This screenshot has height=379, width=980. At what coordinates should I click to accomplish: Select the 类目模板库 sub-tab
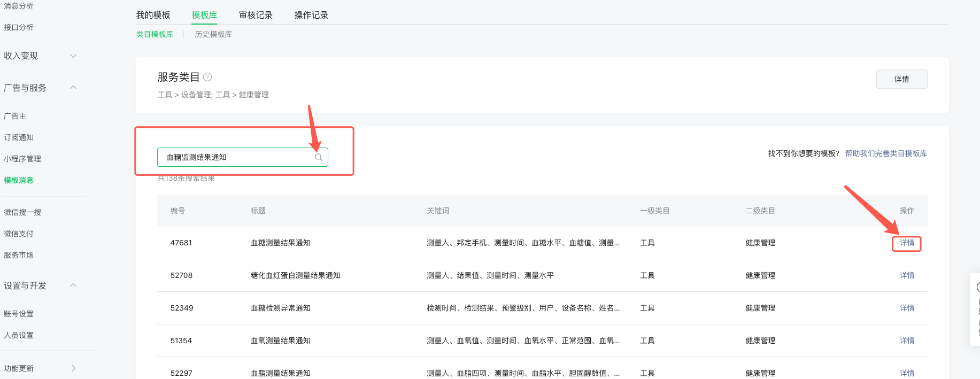point(155,34)
